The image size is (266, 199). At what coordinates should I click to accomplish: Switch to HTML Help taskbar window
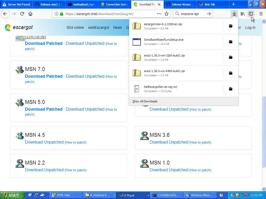click(x=66, y=195)
